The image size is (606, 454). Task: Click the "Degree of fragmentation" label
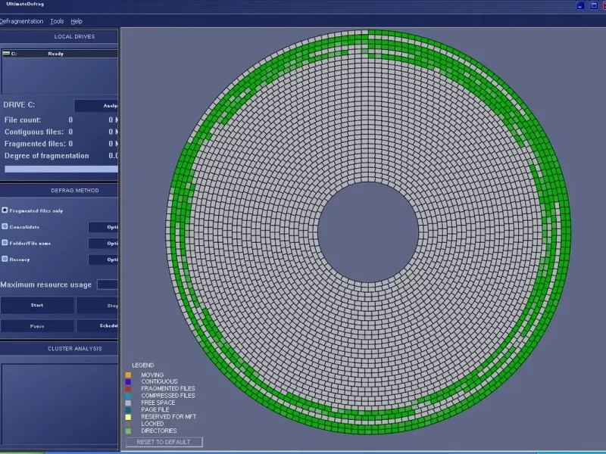[x=47, y=156]
